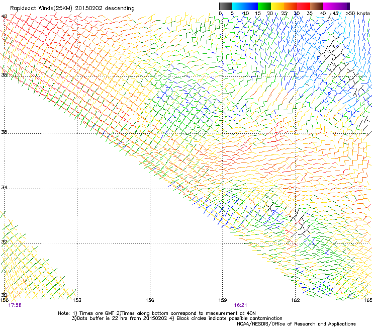Click the cyan-blue 5-15 knots legend band
Viewport: 372px width, 327px height.
(x=245, y=6)
